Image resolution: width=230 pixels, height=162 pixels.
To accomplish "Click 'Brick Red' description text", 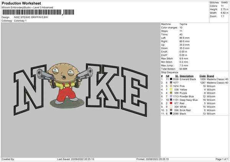I will (x=185, y=110).
